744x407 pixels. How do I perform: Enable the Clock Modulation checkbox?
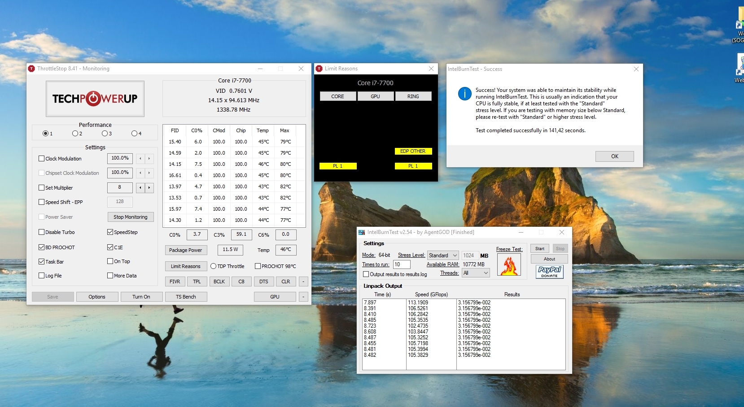pos(42,159)
